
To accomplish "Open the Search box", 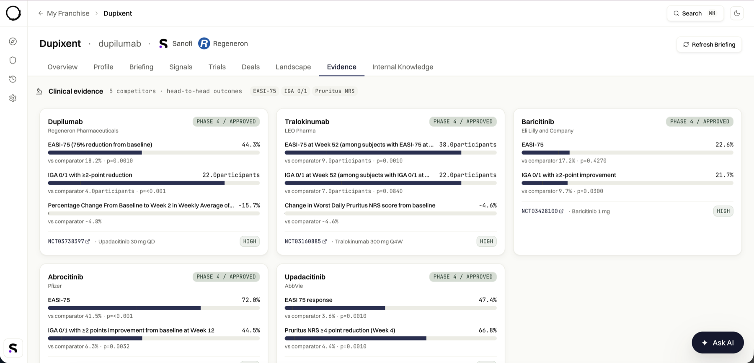I will 695,13.
